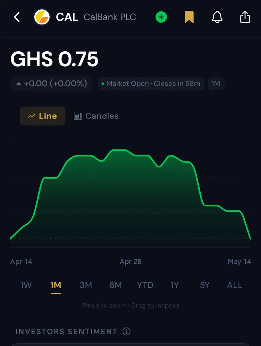The width and height of the screenshot is (261, 346).
Task: Switch chart to Candles view
Action: point(96,116)
